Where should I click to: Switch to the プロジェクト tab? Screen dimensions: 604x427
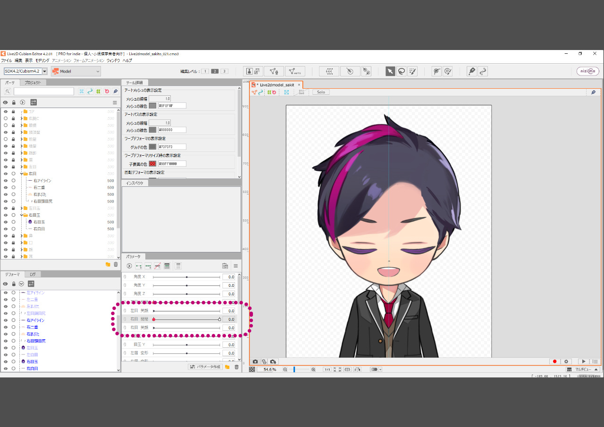tap(33, 83)
